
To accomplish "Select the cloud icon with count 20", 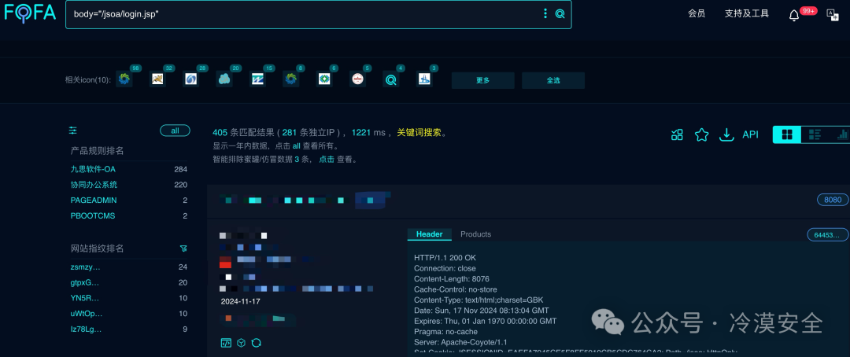I will (x=224, y=79).
